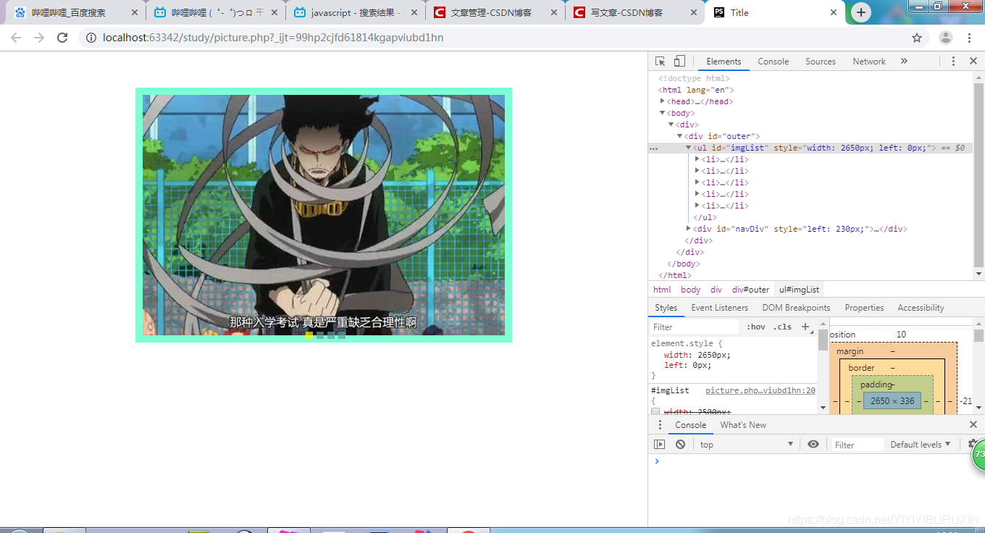Open the Default levels dropdown
This screenshot has height=533, width=985.
click(921, 445)
